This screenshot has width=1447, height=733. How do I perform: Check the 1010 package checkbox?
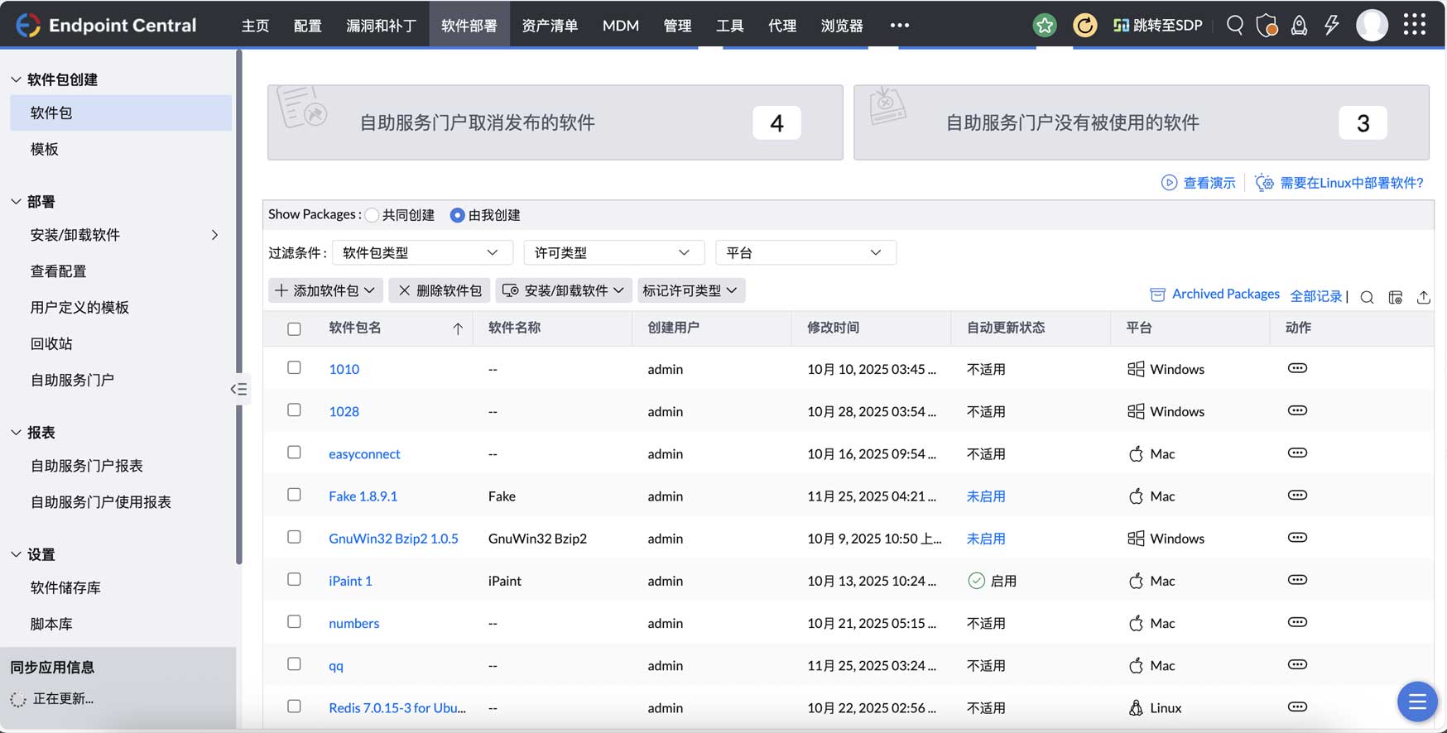294,367
